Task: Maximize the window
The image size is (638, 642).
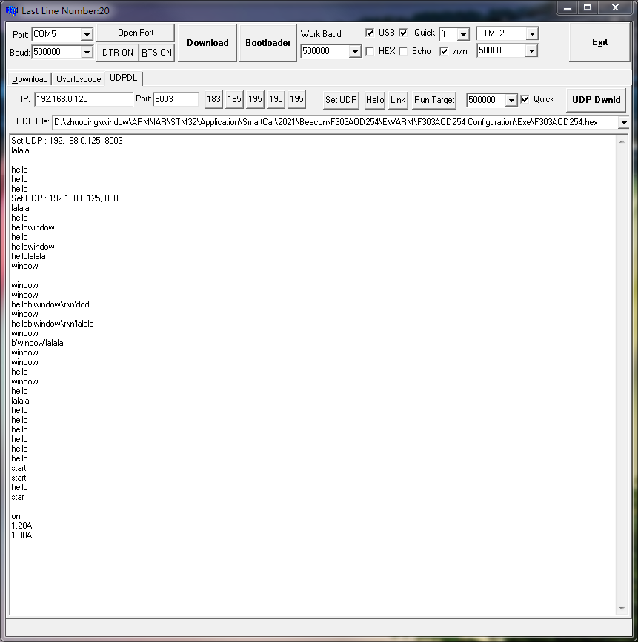Action: click(588, 8)
